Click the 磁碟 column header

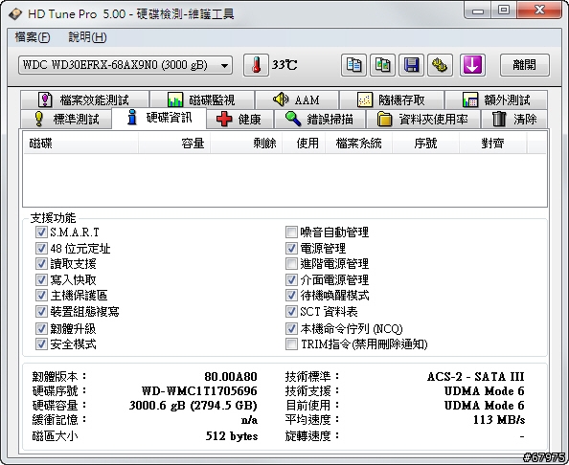point(80,144)
